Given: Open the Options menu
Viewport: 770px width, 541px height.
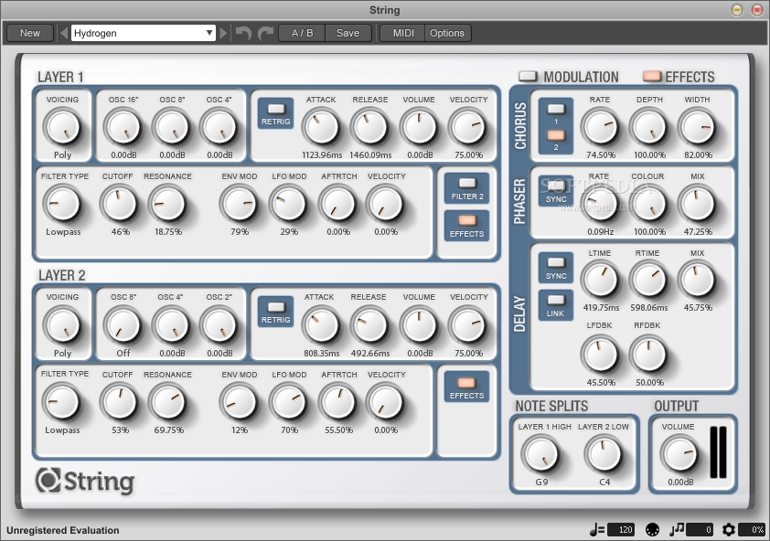Looking at the screenshot, I should tap(447, 33).
